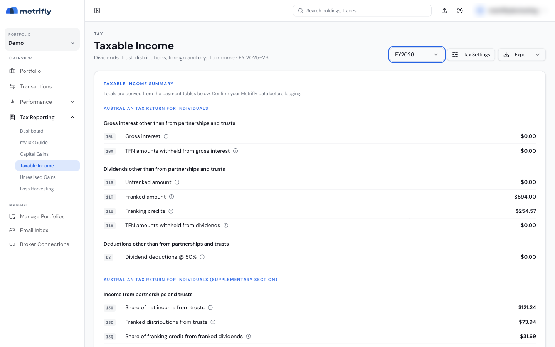Show info for TFN withheld from dividends
The width and height of the screenshot is (555, 347).
coord(226,226)
